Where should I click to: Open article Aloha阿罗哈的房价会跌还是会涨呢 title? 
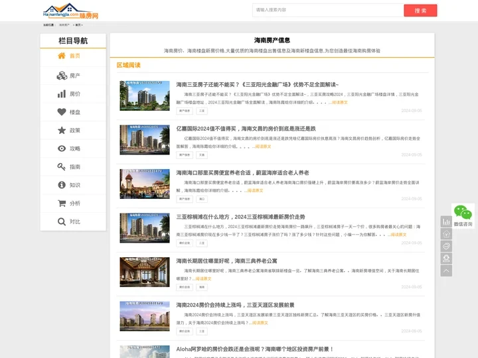[x=254, y=349]
